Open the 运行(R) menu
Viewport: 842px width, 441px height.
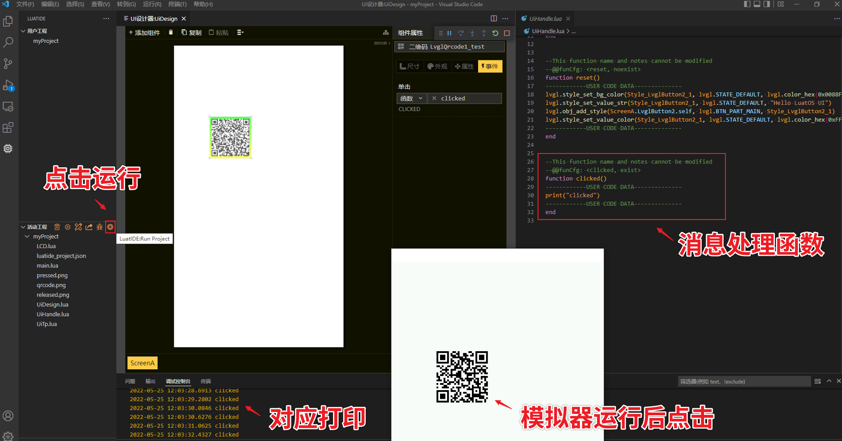[151, 4]
